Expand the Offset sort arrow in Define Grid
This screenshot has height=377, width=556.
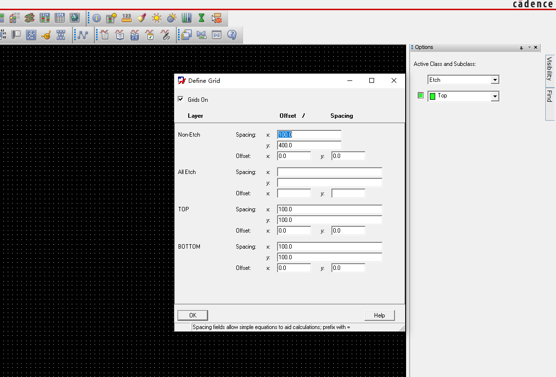tap(303, 115)
